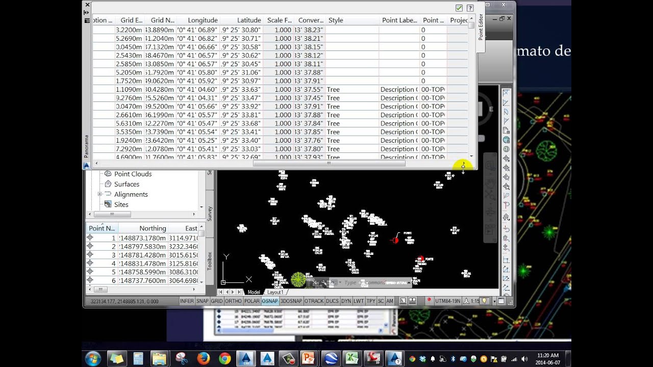
Task: Click the Conver... column header
Action: click(311, 20)
